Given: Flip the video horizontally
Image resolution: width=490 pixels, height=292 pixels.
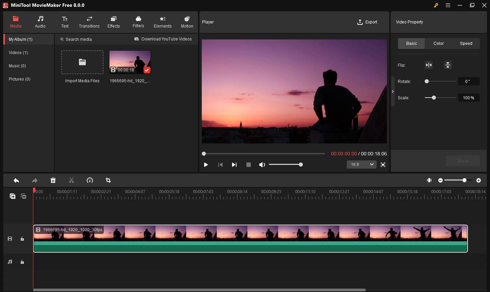Looking at the screenshot, I should [x=429, y=65].
